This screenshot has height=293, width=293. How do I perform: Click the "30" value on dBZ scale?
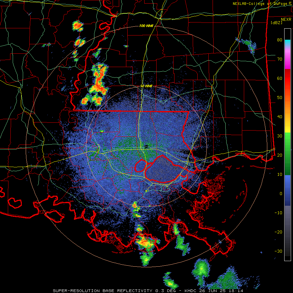[x=279, y=136]
